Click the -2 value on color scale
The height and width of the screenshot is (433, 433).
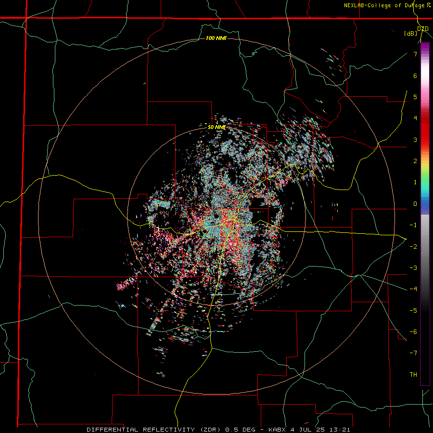pos(413,246)
